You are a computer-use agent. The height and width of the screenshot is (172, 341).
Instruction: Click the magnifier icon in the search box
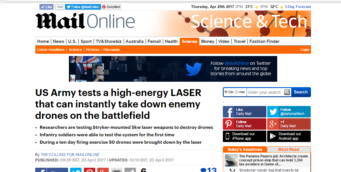287,92
